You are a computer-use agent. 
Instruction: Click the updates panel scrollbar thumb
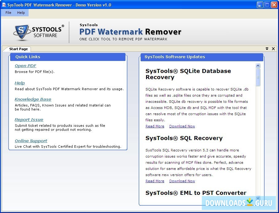coord(258,77)
